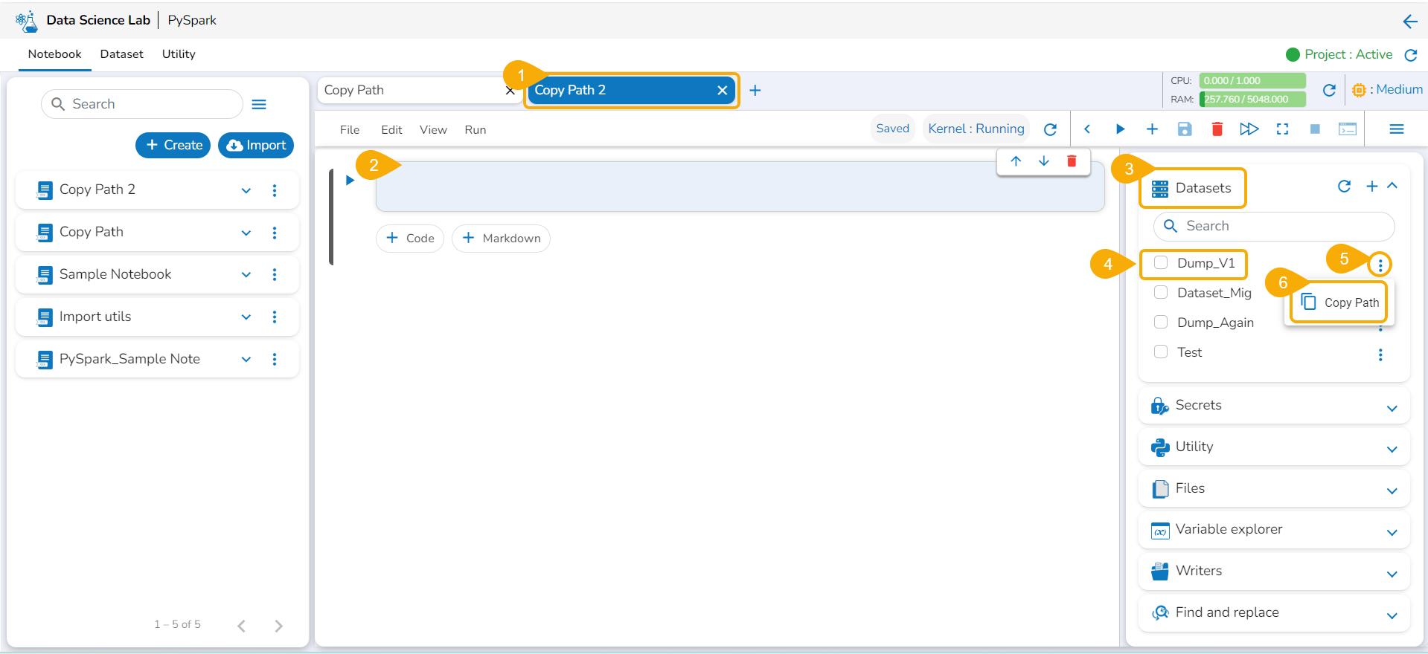Check the Dump_V1 dataset checkbox

click(x=1161, y=262)
